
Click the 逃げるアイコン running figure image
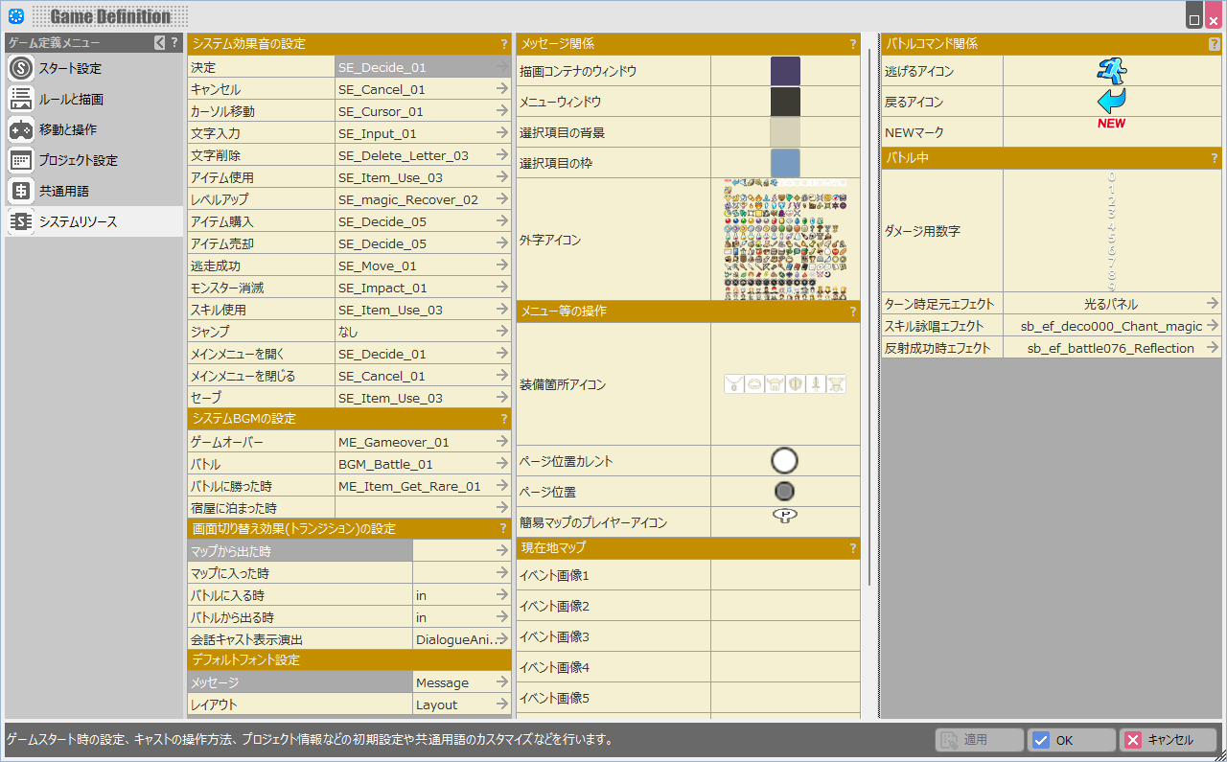[x=1111, y=71]
